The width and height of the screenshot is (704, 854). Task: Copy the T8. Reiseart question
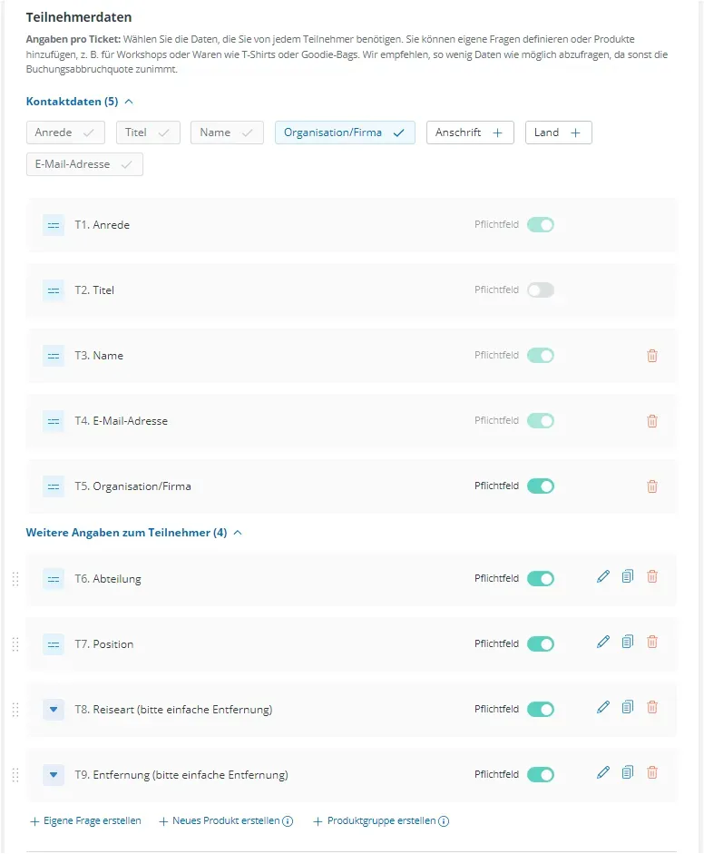pyautogui.click(x=628, y=707)
